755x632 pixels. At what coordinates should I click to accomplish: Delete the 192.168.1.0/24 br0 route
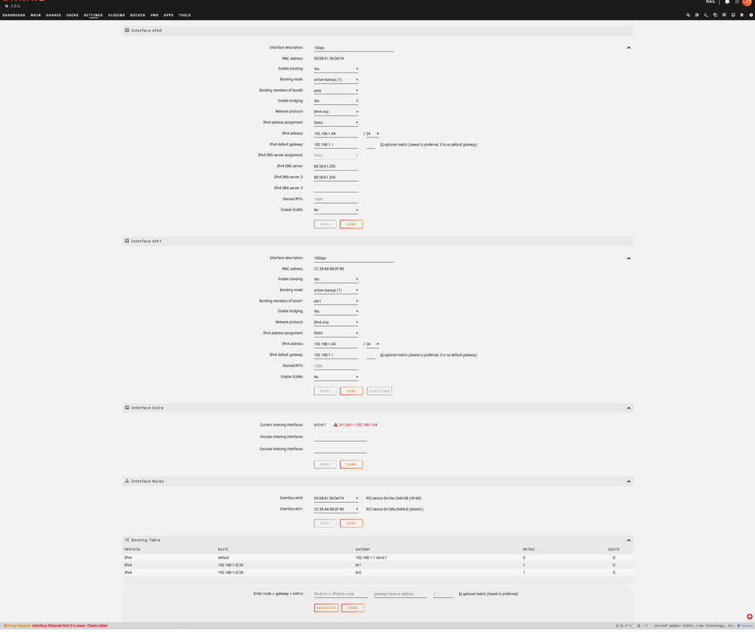614,573
